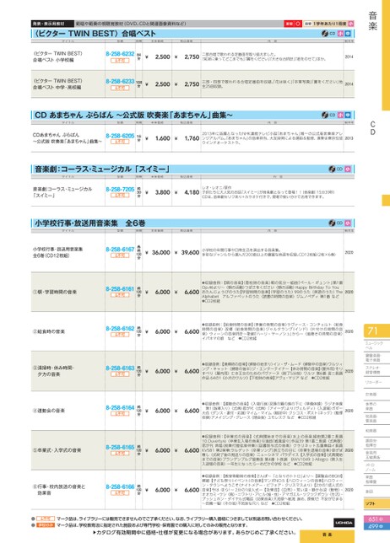Open the pink 651 side tab
Image resolution: width=390 pixels, height=543 pixels.
click(376, 519)
